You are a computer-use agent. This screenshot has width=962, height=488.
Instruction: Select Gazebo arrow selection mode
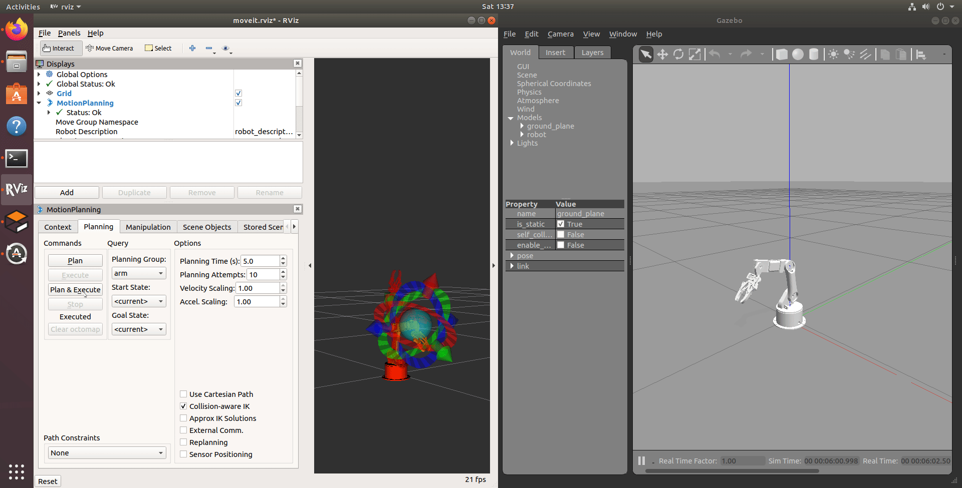click(x=646, y=54)
